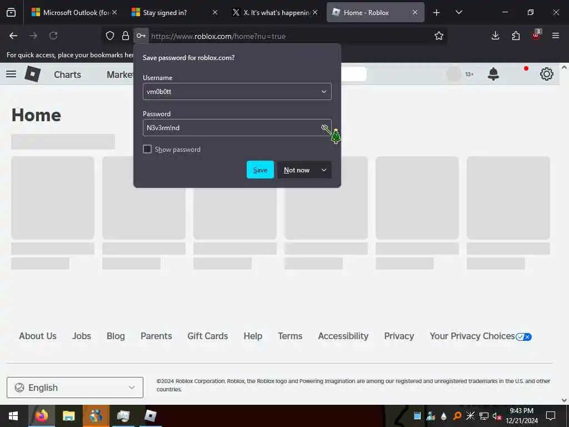This screenshot has height=427, width=569.
Task: Save the roblox.com password
Action: [260, 170]
